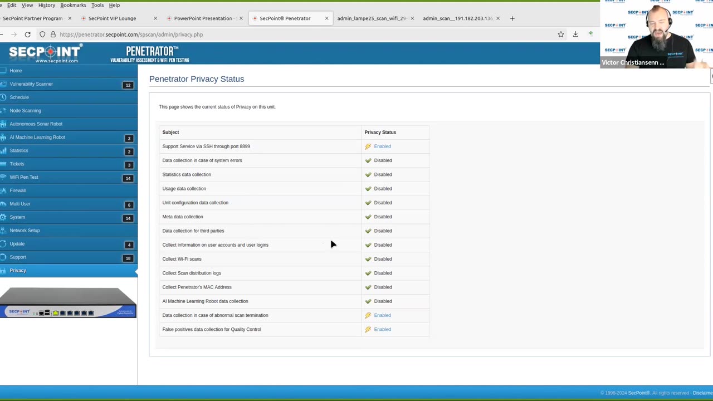Switch to SecPoint VIP Lounge tab

(x=112, y=18)
